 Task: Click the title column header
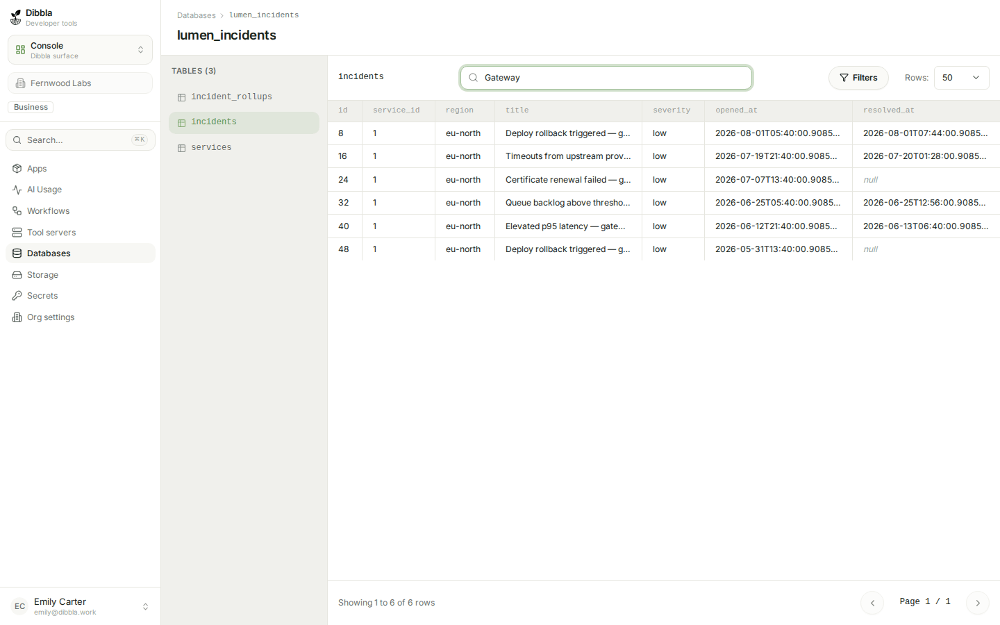[x=568, y=110]
